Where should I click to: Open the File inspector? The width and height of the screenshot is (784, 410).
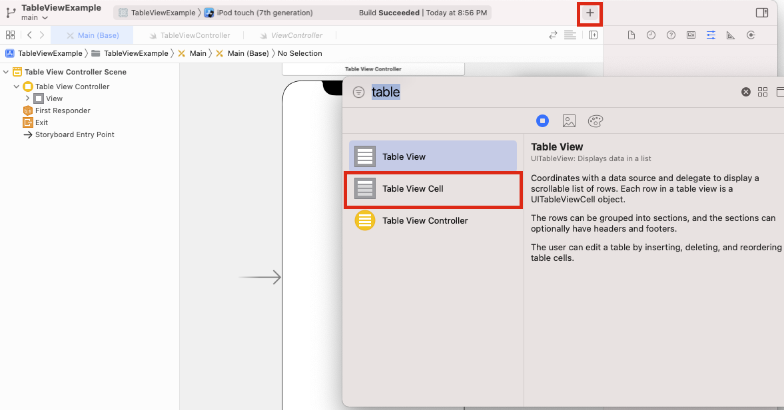point(631,35)
